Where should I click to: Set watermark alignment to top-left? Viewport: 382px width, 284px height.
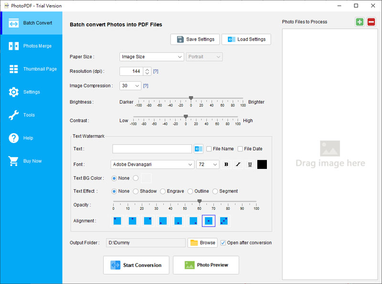(117, 221)
